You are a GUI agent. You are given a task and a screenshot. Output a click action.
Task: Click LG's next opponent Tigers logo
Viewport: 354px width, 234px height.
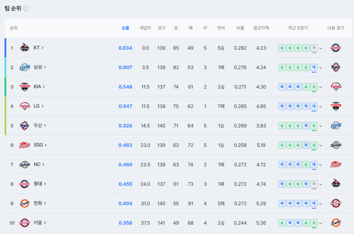(336, 106)
